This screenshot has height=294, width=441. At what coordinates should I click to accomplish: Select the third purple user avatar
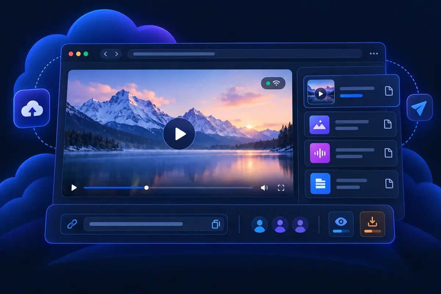(x=300, y=224)
